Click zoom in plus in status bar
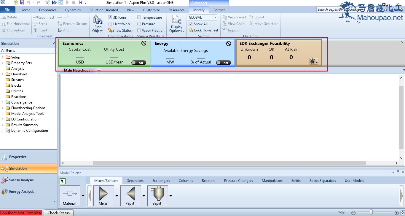 (x=397, y=213)
